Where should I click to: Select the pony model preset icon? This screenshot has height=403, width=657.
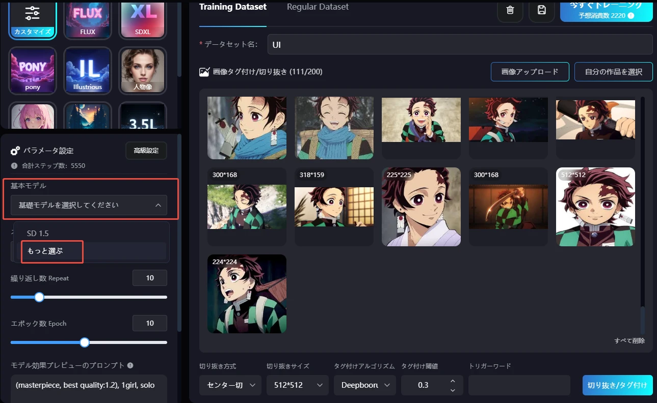[x=33, y=70]
